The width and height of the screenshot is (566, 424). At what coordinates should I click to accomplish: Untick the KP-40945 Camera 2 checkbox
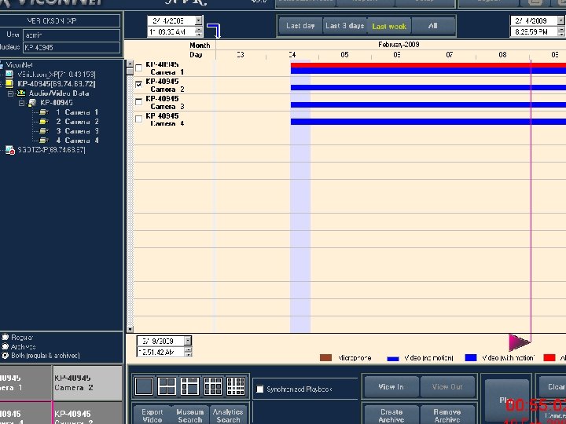[138, 84]
